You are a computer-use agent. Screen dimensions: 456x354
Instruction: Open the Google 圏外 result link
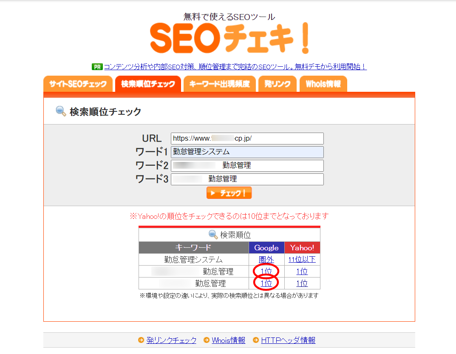coord(266,260)
